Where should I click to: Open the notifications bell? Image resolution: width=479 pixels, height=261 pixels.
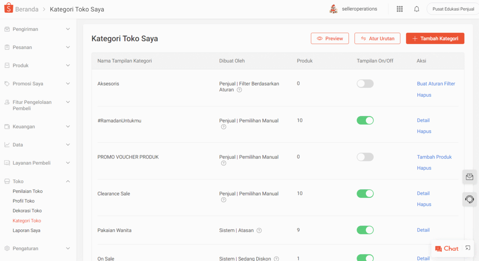click(417, 9)
